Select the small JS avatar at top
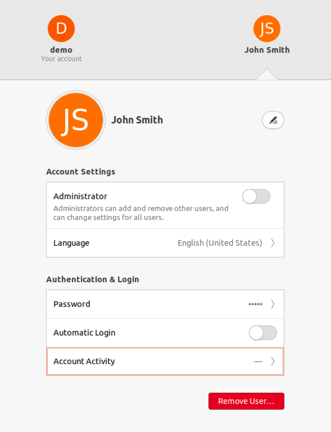Viewport: 331px width, 432px height. [x=267, y=29]
